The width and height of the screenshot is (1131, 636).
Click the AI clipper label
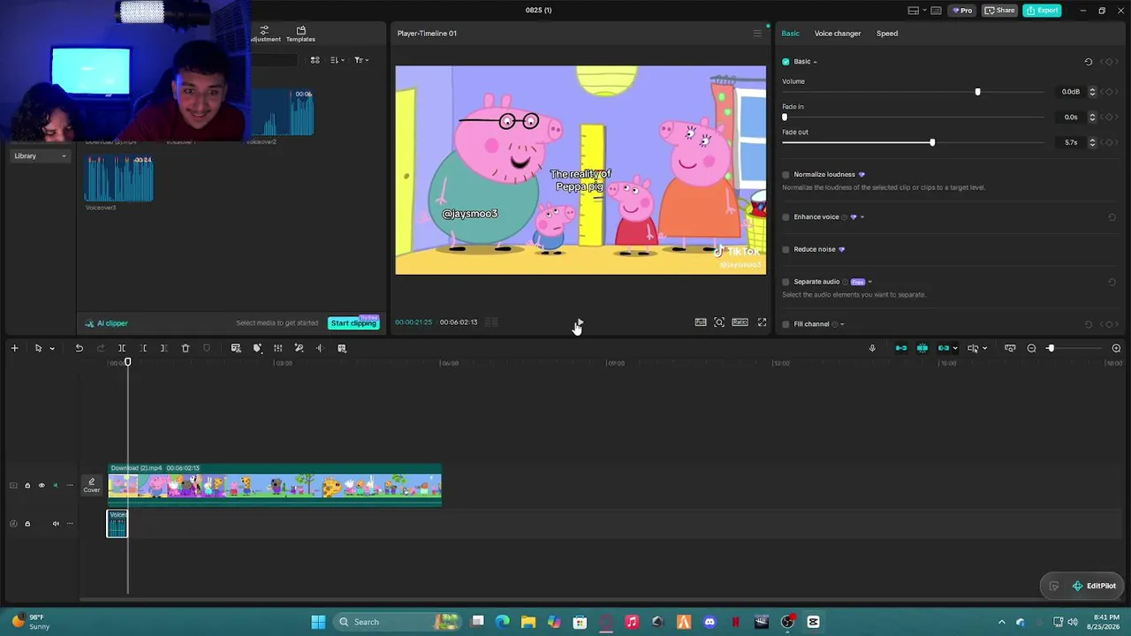tap(112, 323)
